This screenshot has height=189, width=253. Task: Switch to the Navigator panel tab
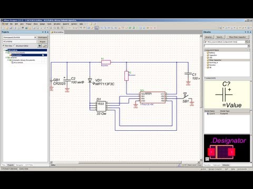click(20, 165)
